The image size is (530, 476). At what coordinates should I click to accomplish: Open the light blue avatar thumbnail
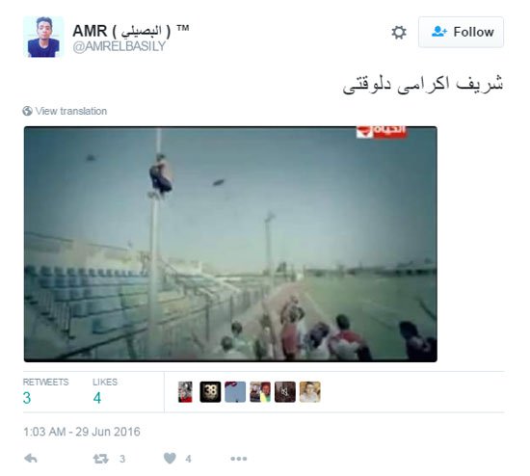click(235, 392)
